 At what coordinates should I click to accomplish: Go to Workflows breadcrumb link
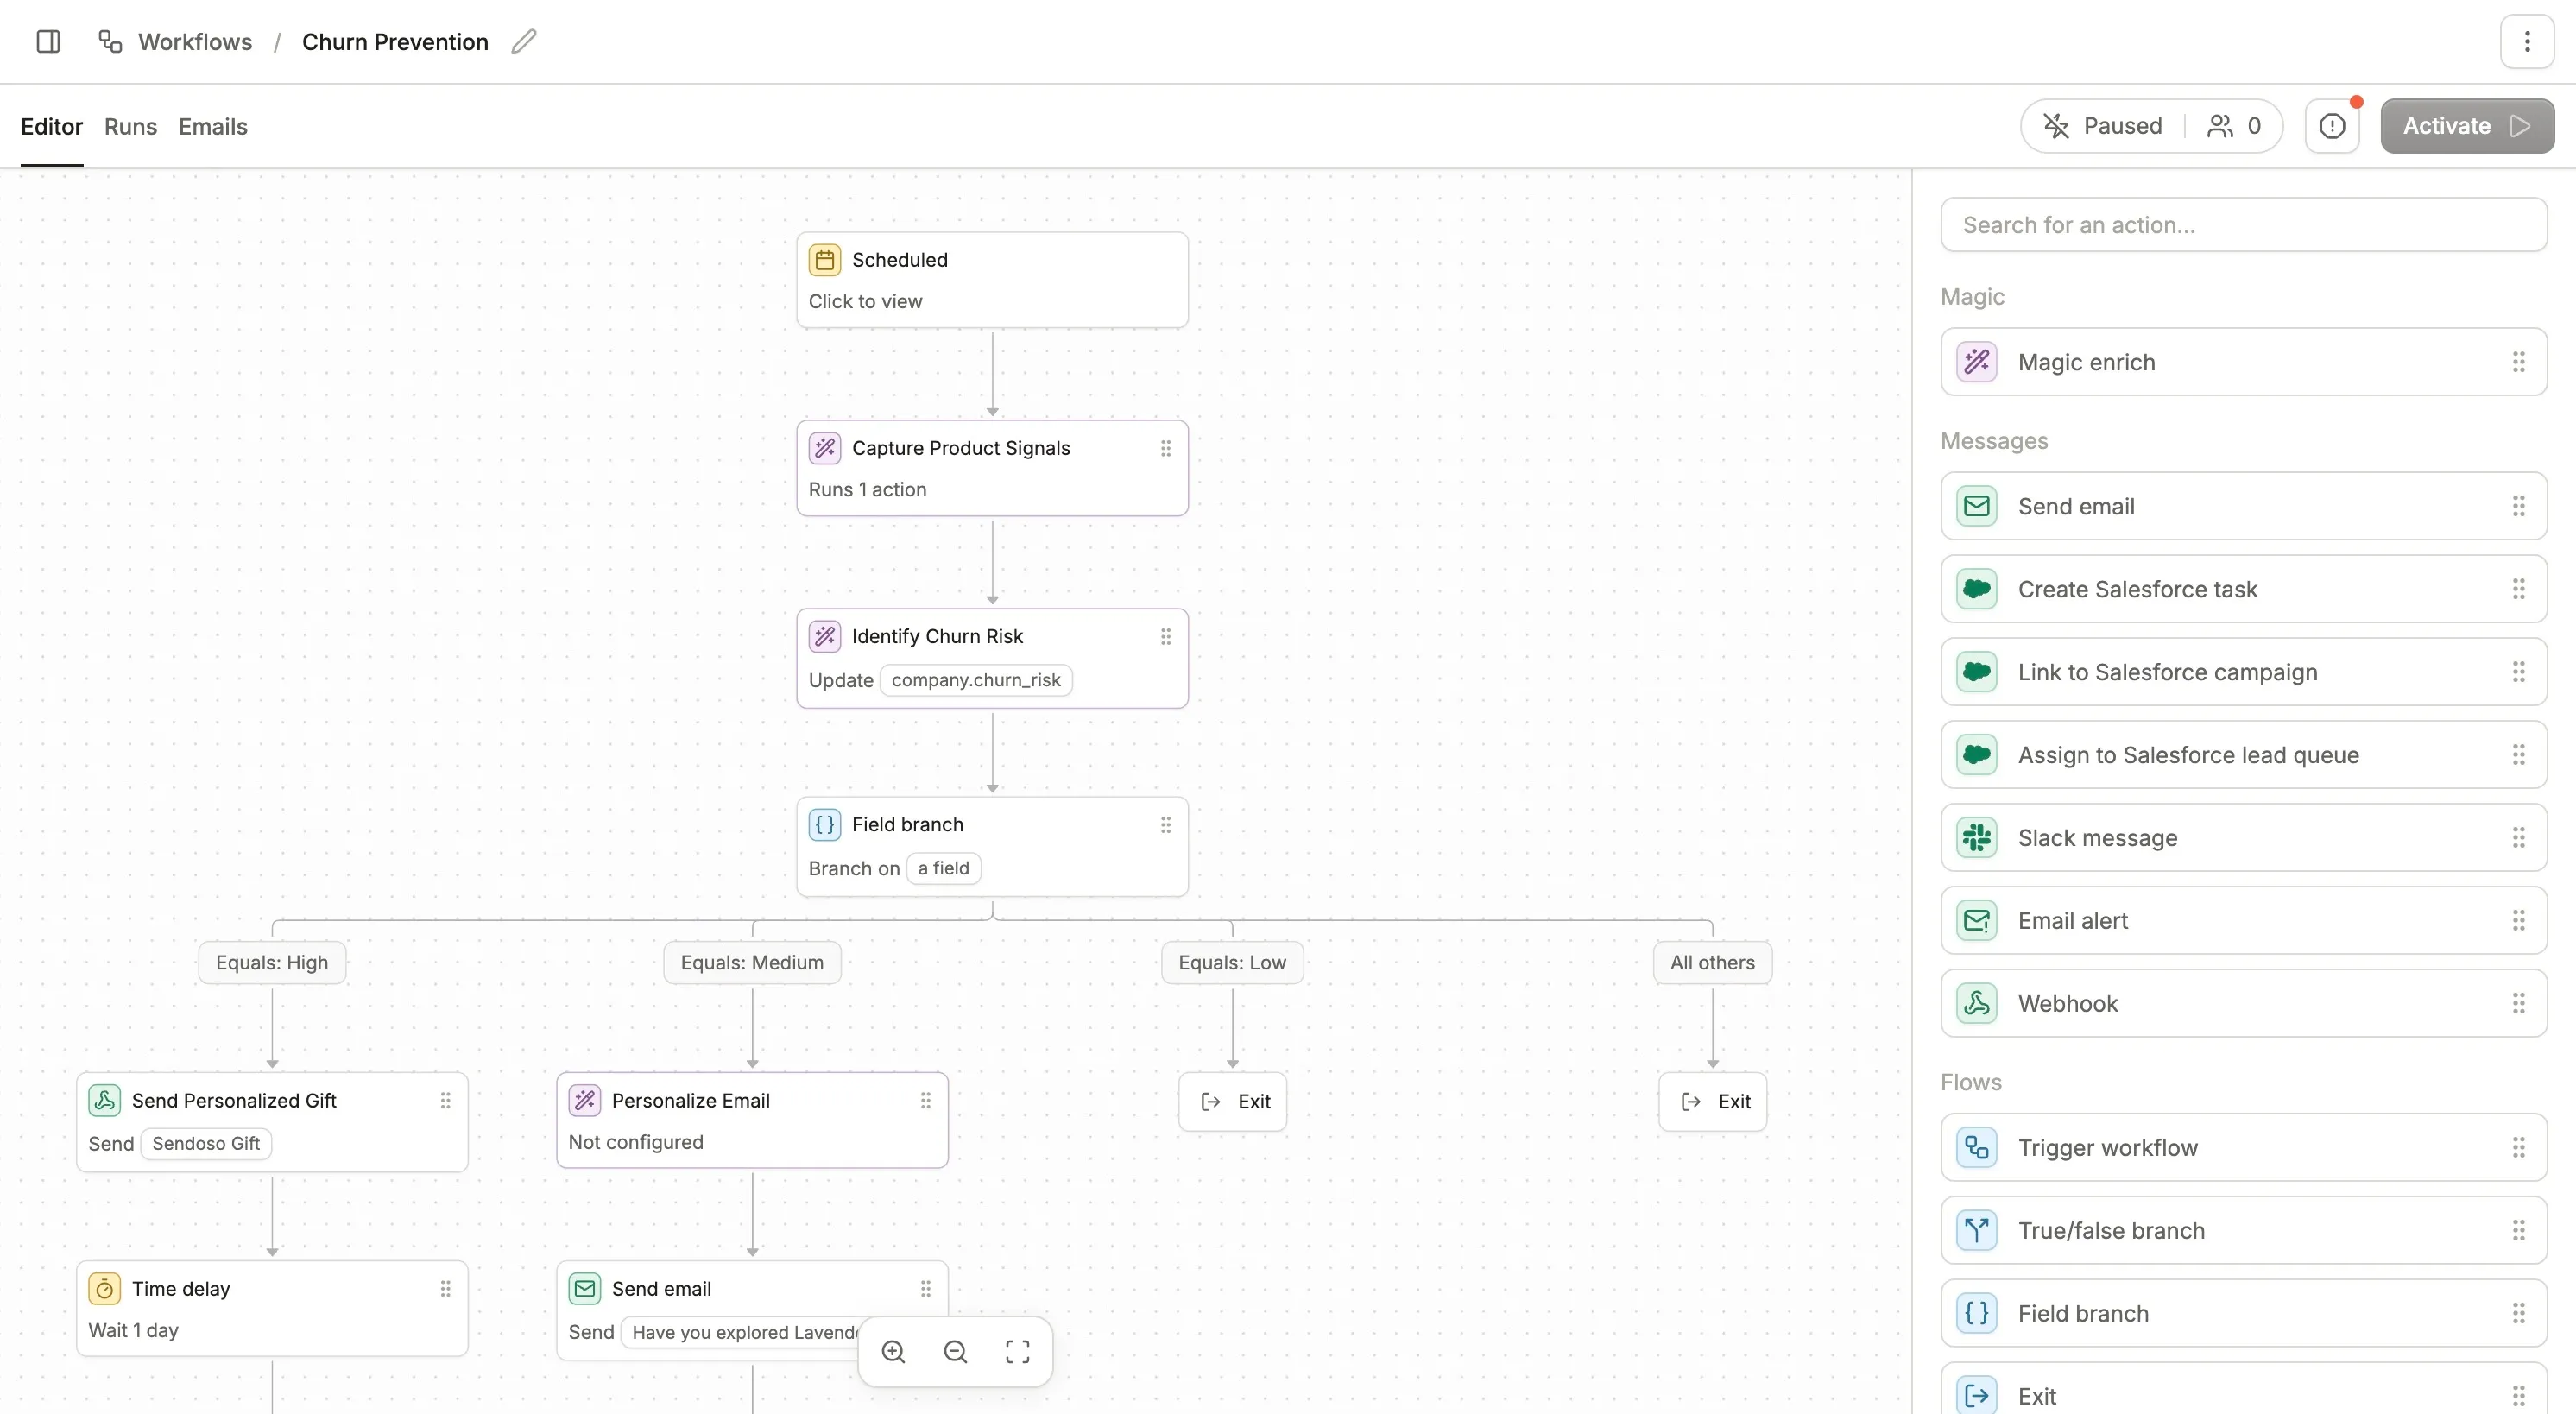194,42
